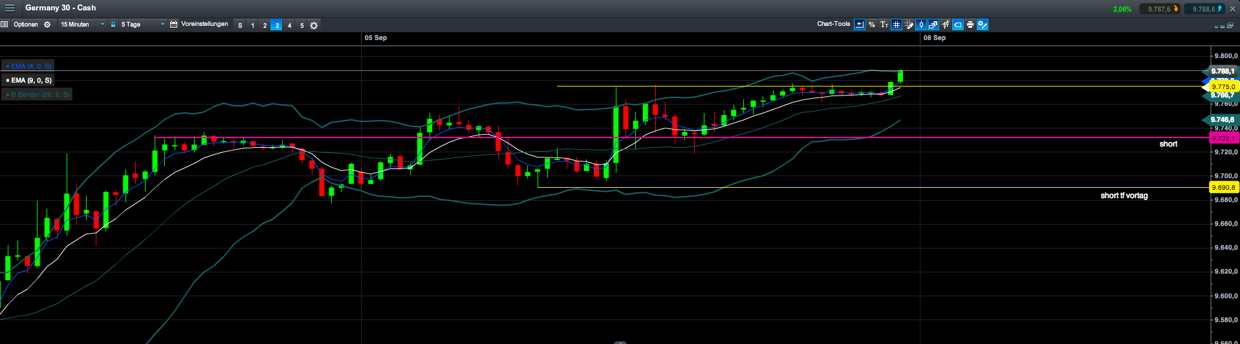
Task: Click the gear icon next to Optionen
Action: pos(47,25)
